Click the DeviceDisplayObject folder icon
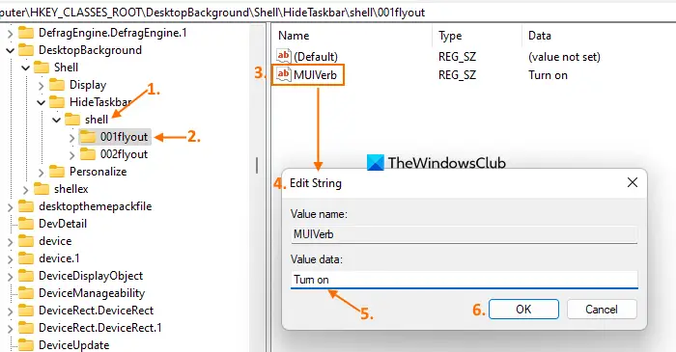This screenshot has height=352, width=676. coord(26,276)
